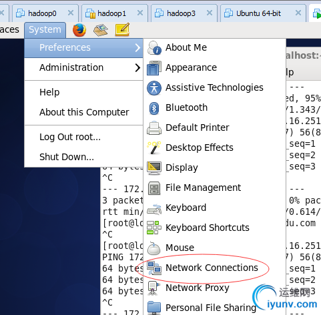
Task: Click the Bluetooth icon
Action: click(x=154, y=108)
